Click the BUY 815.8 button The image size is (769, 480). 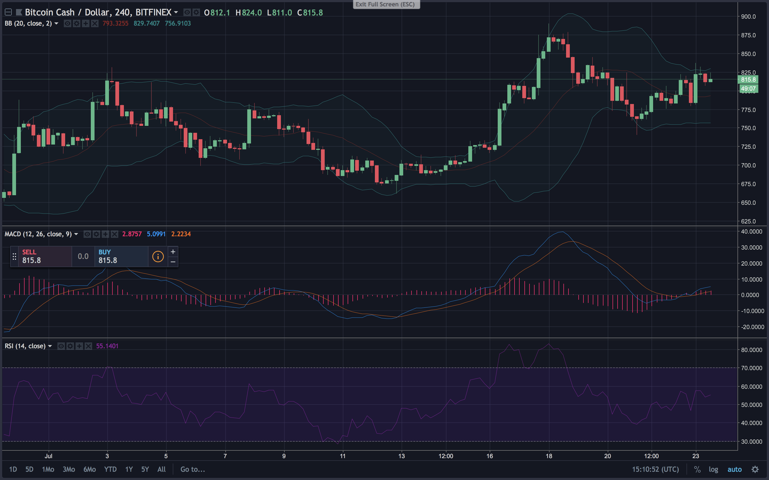(x=121, y=257)
